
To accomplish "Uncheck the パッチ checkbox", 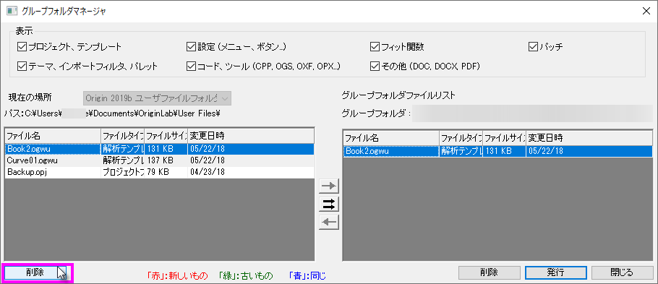I will [534, 46].
